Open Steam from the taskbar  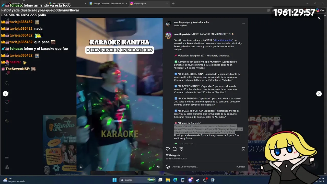197,180
